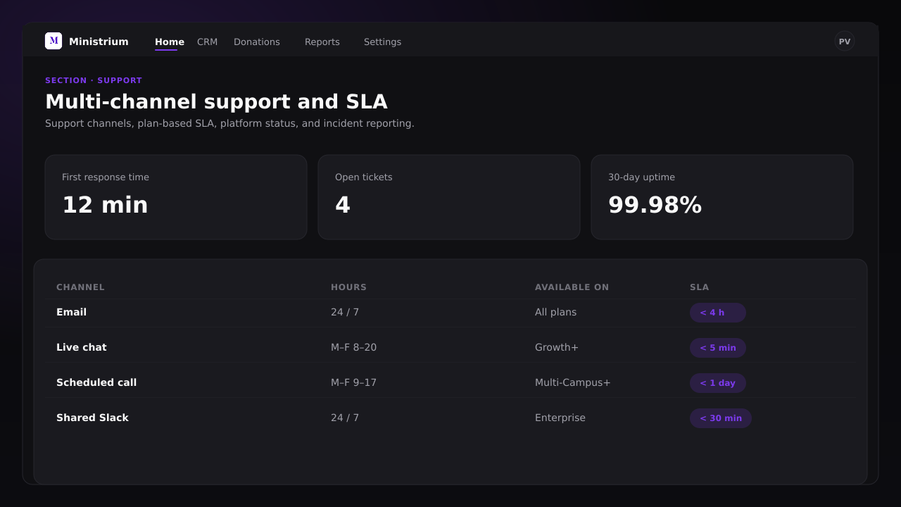The height and width of the screenshot is (507, 901).
Task: Click the '< 1 day' SLA badge
Action: point(717,383)
